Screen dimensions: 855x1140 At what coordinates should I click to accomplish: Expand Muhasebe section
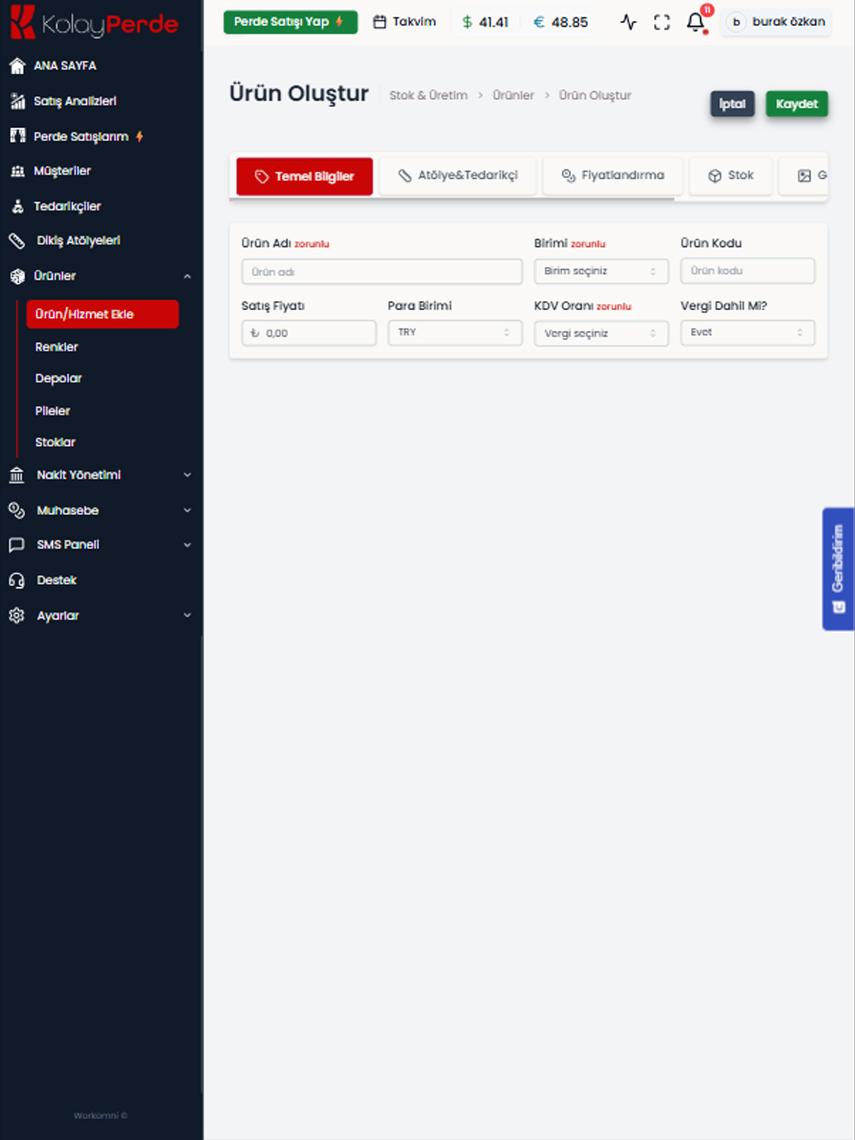point(101,511)
